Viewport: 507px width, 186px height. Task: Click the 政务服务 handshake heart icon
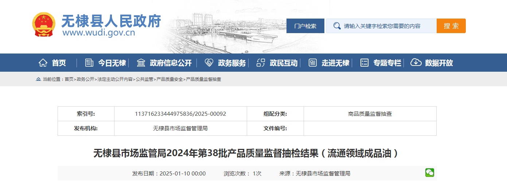coord(209,63)
